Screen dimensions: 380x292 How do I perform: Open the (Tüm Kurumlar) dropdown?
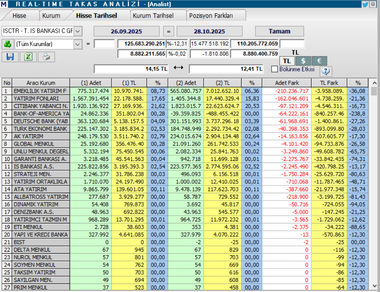pyautogui.click(x=78, y=44)
